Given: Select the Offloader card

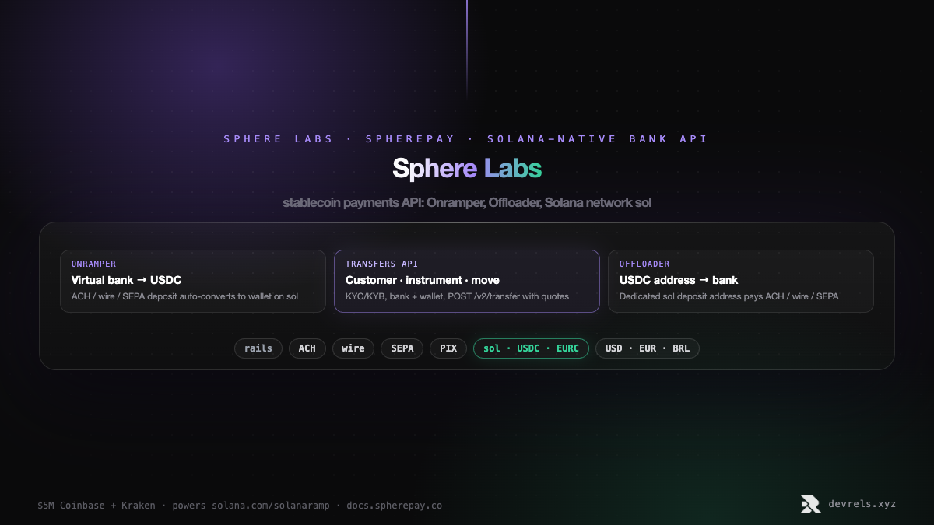Looking at the screenshot, I should 741,281.
